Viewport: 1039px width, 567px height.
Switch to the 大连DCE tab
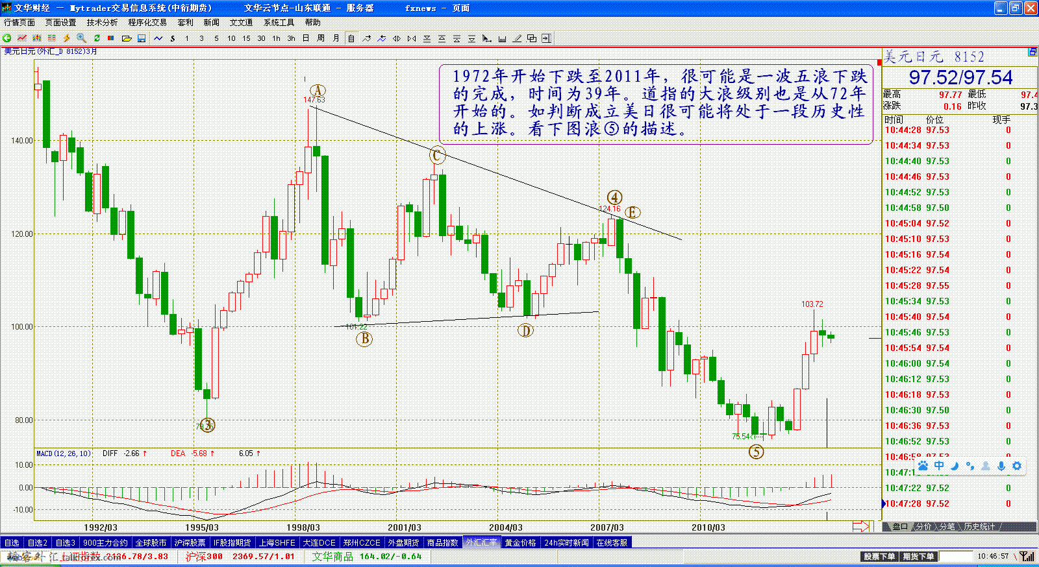pos(319,542)
